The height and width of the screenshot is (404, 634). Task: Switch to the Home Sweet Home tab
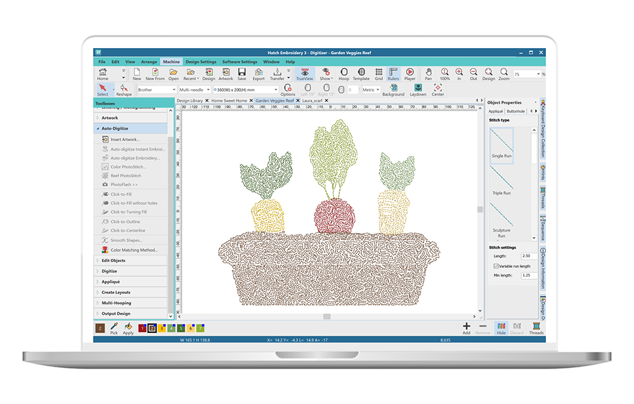pos(229,101)
